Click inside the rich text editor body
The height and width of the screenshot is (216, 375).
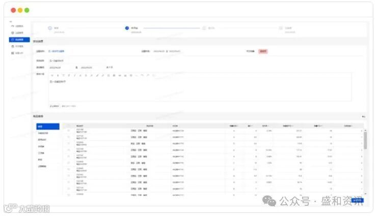click(x=200, y=89)
